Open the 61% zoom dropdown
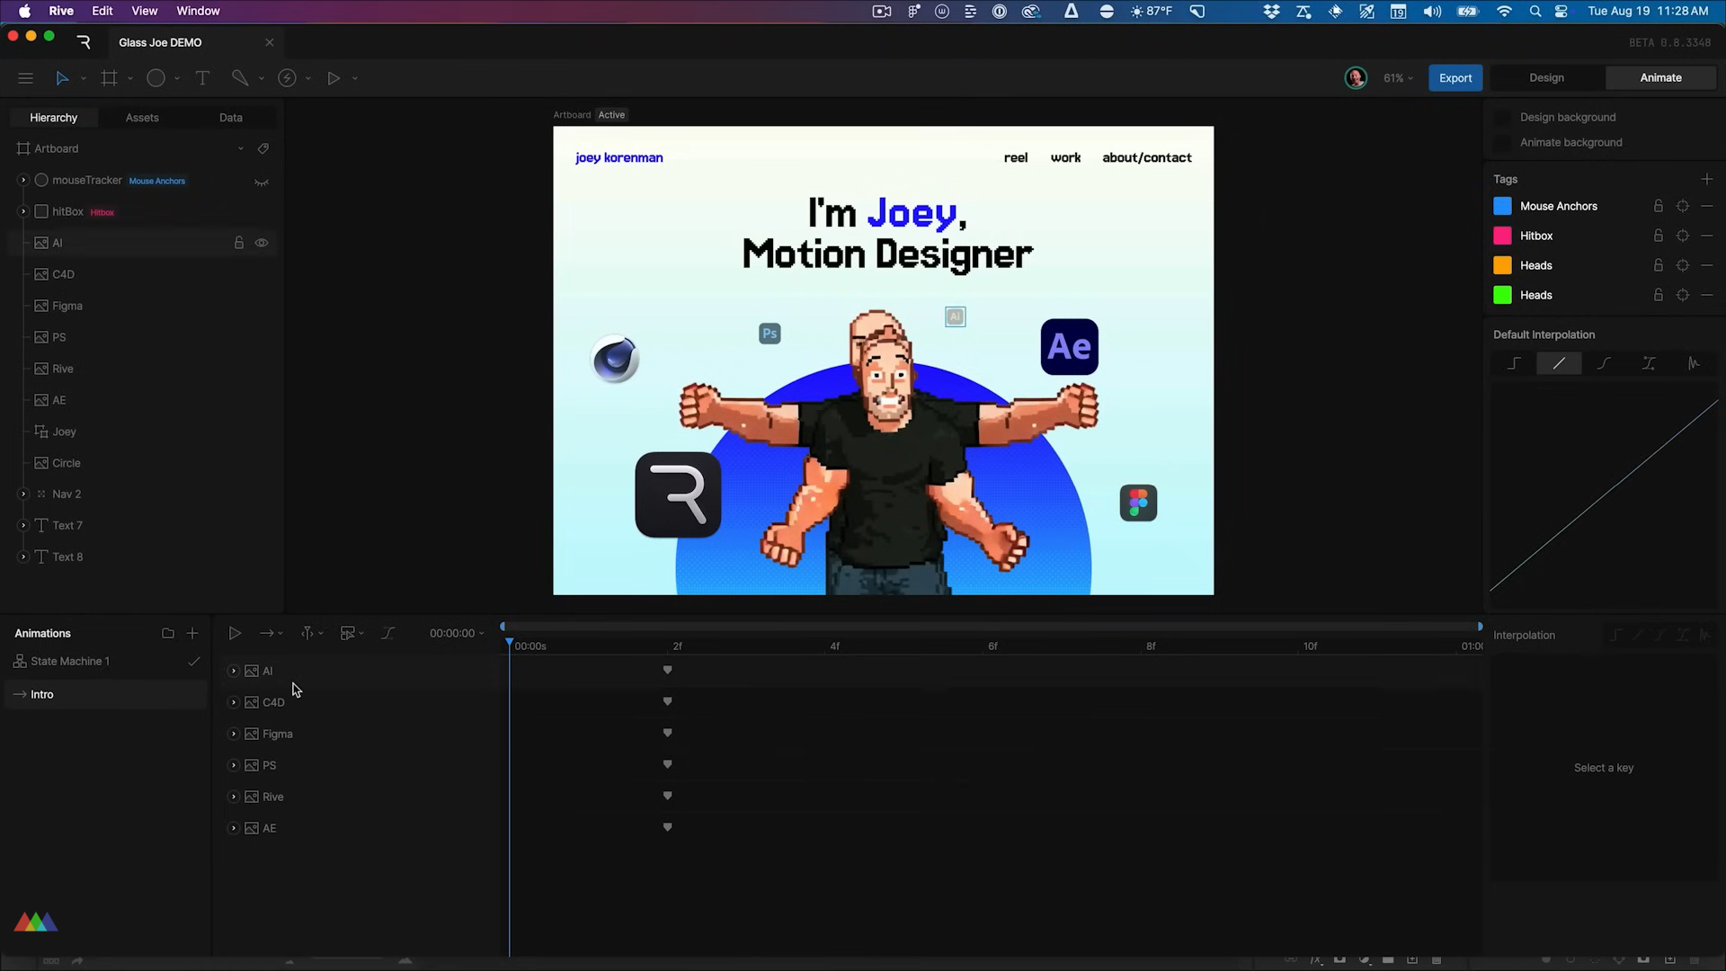This screenshot has height=971, width=1726. 1398,78
